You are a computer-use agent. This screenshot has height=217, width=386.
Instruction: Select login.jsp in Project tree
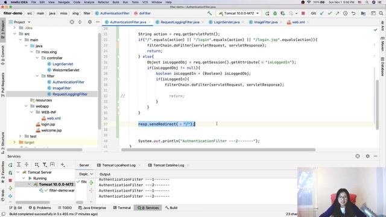48,124
